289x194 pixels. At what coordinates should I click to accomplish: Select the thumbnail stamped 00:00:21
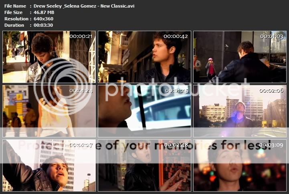tap(49, 57)
